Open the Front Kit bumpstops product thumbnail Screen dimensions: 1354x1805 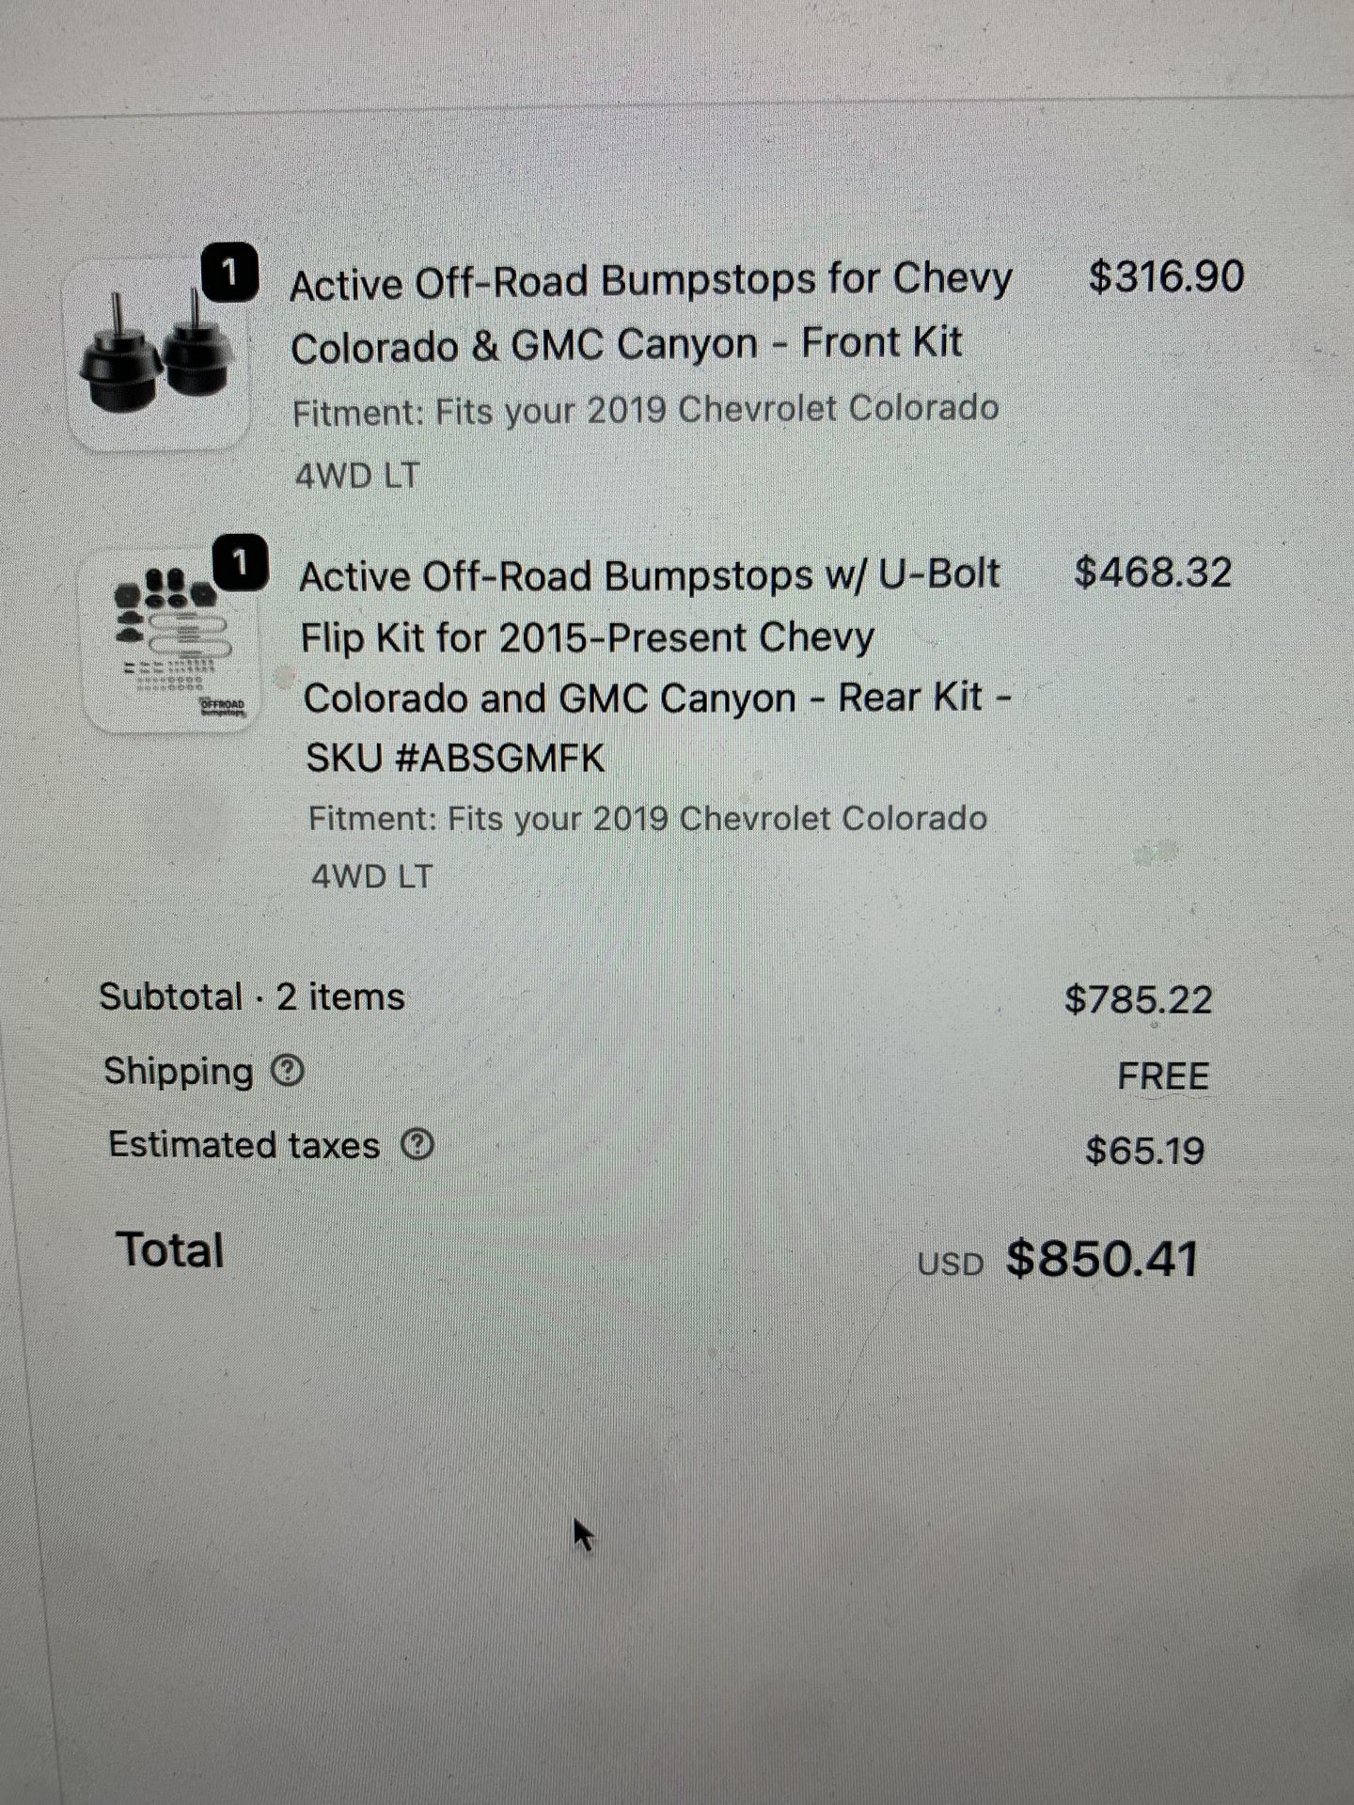[x=156, y=355]
